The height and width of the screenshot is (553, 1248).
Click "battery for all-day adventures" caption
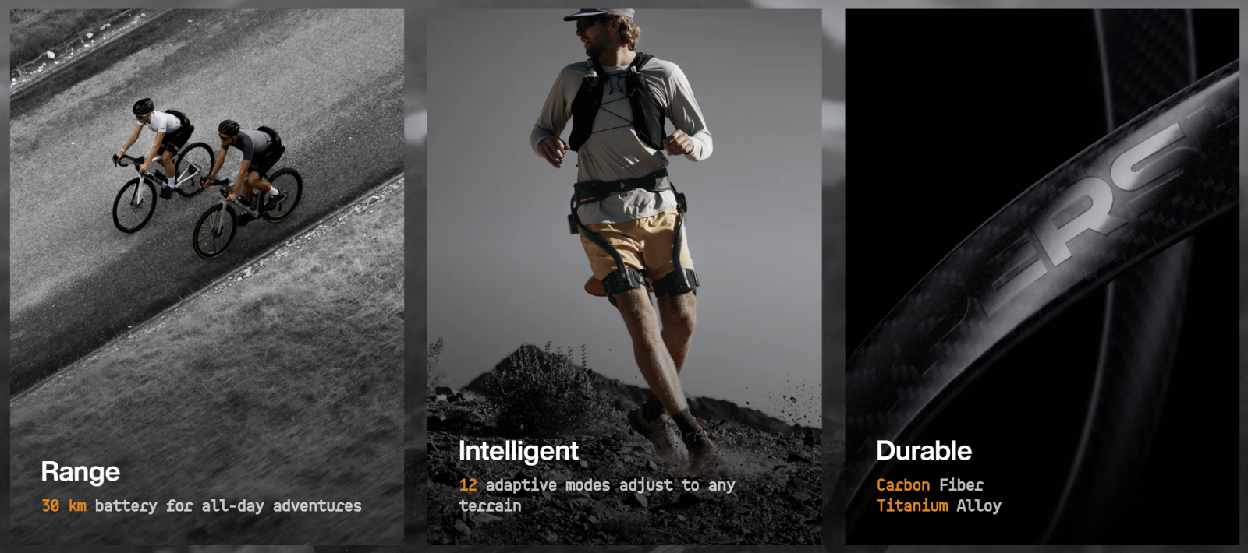coord(228,506)
